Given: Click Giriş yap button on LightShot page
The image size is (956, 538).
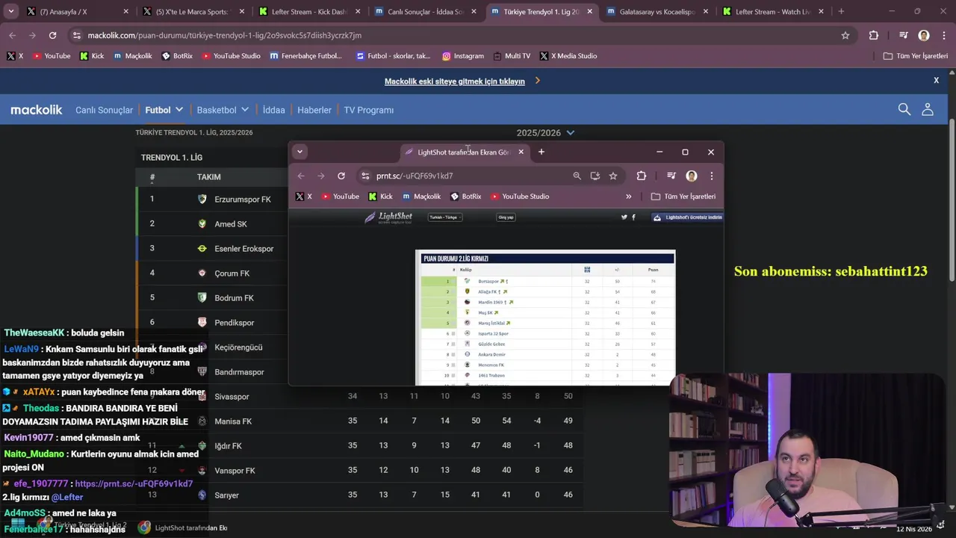Looking at the screenshot, I should coord(506,217).
